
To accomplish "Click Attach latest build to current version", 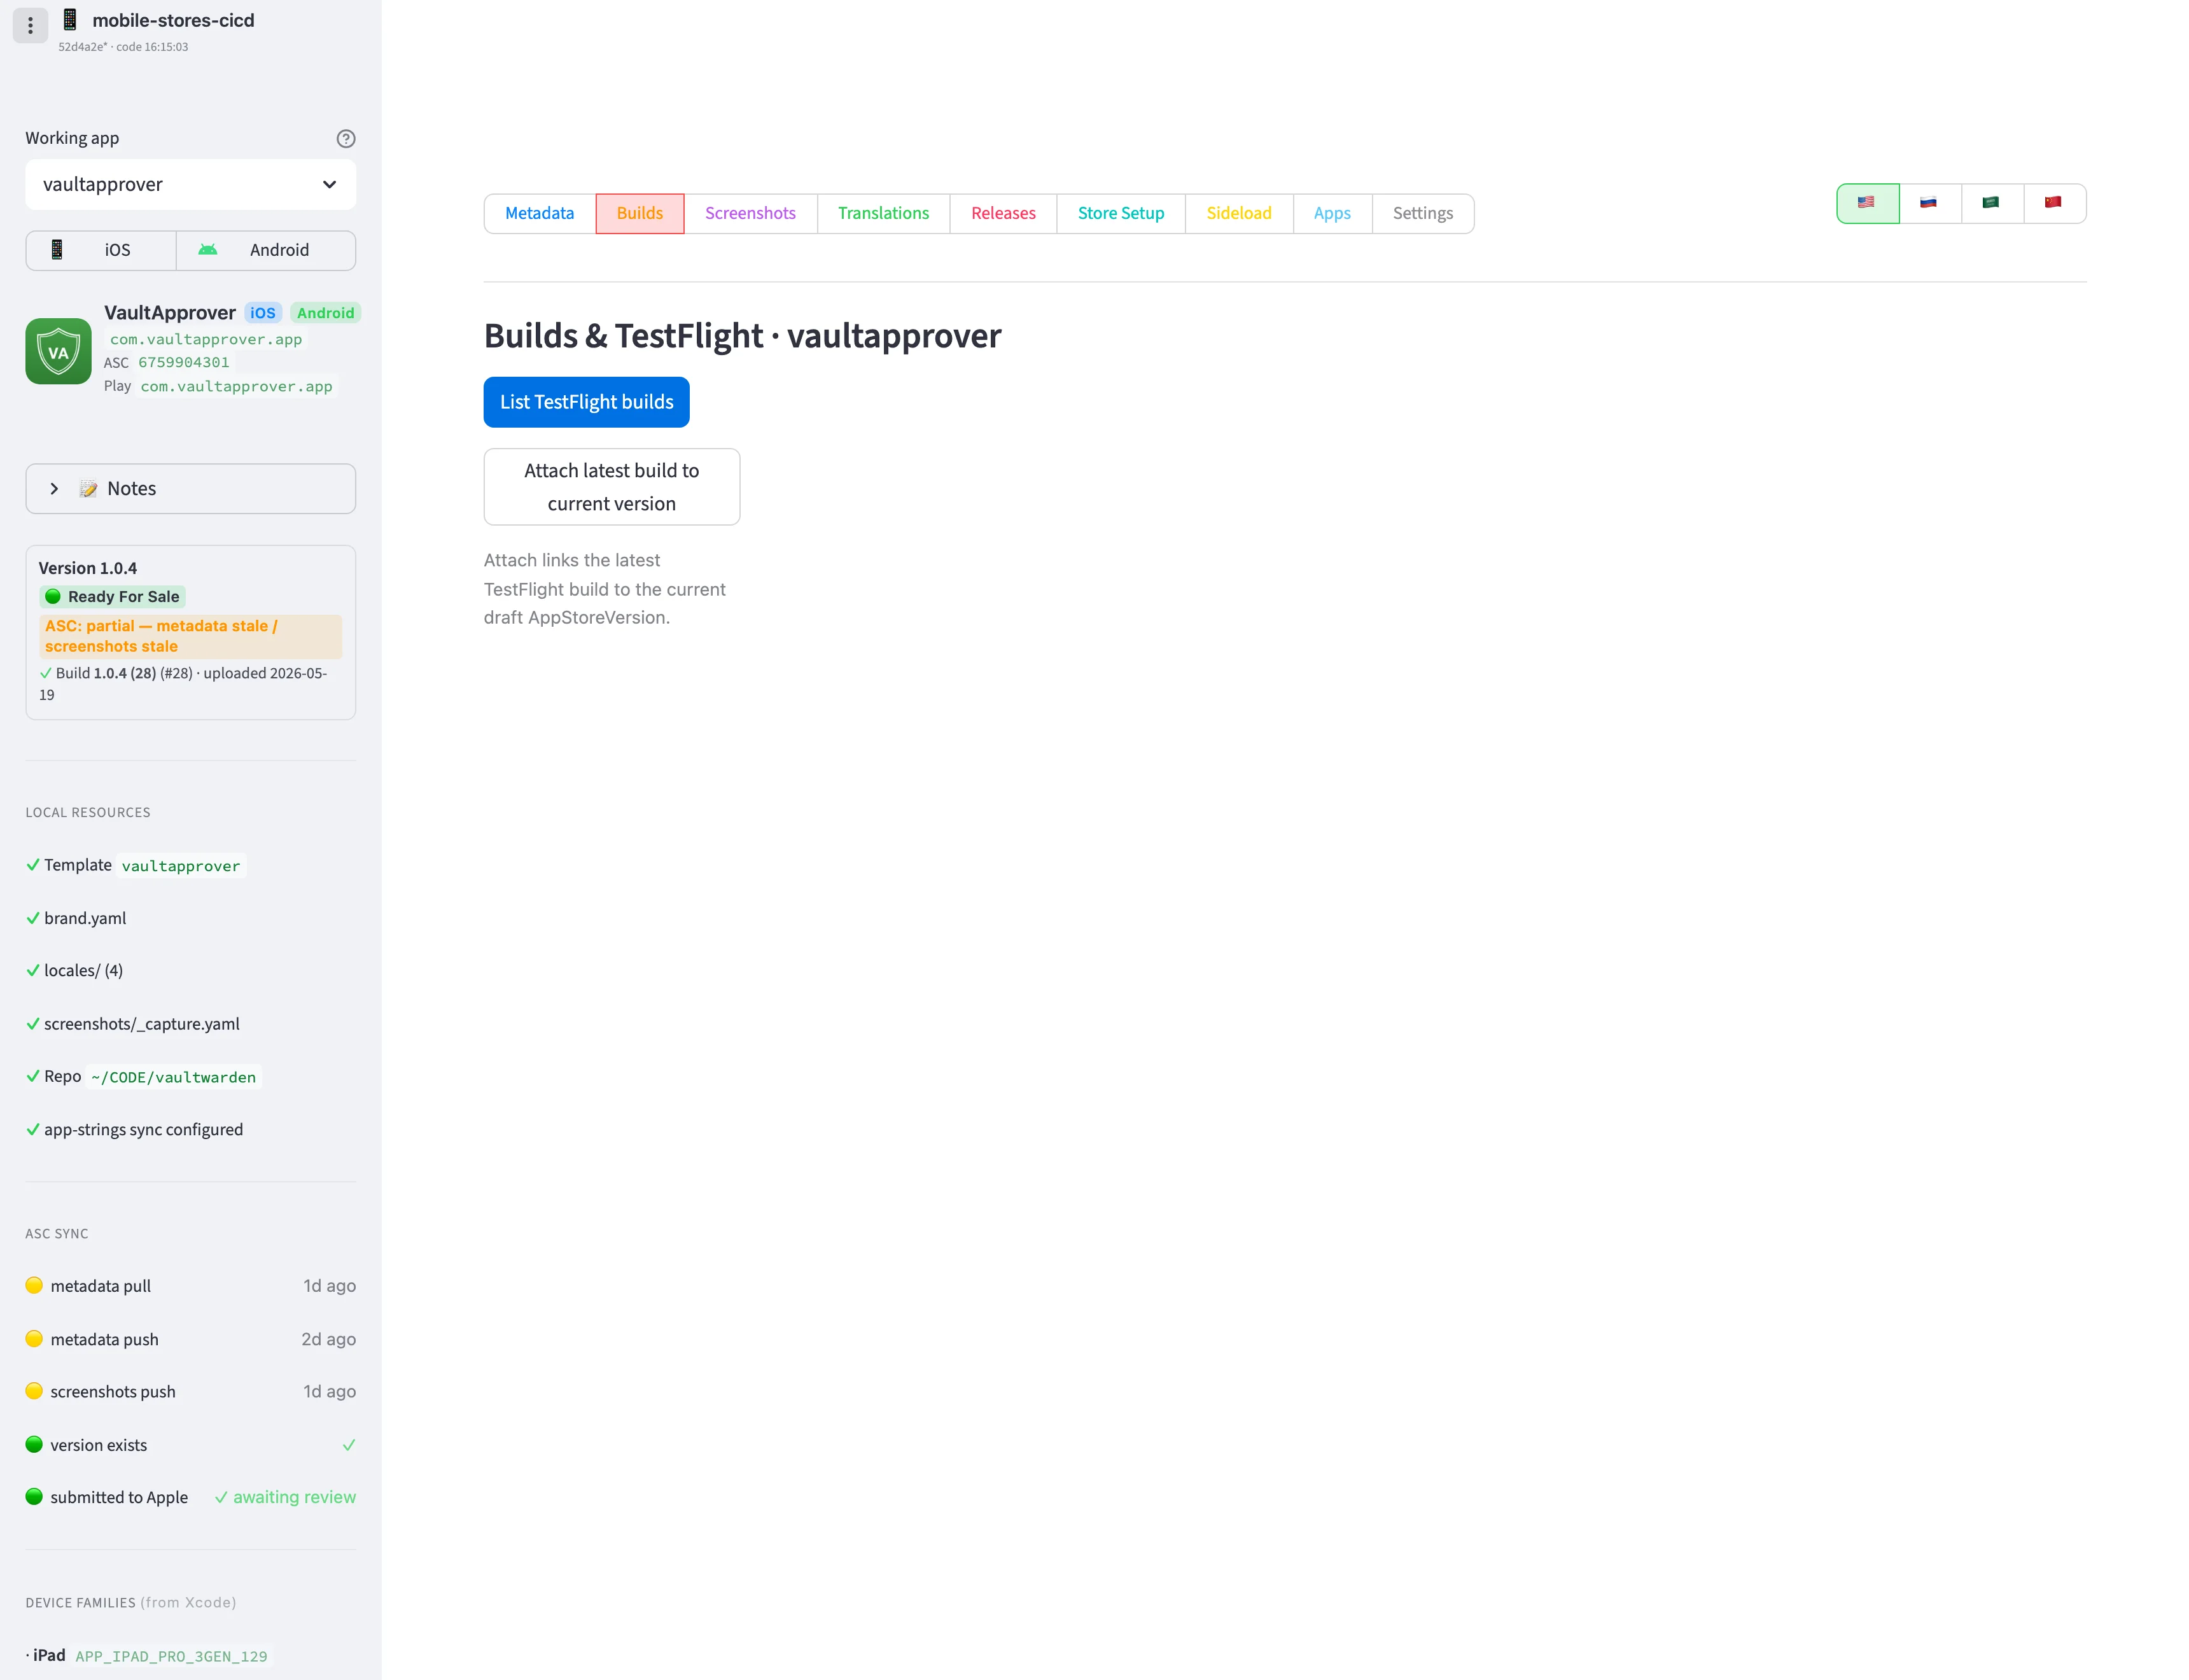I will click(x=612, y=487).
